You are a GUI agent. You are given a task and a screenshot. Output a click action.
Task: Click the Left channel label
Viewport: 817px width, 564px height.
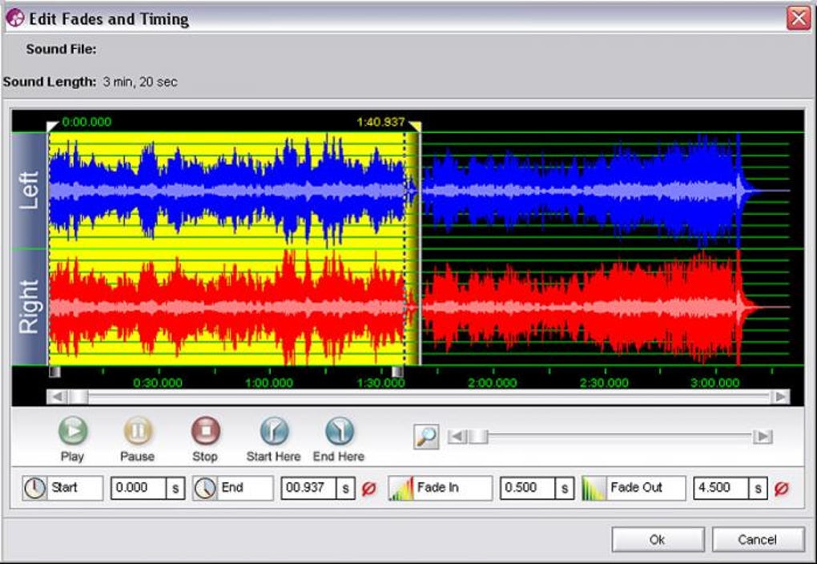[x=29, y=190]
